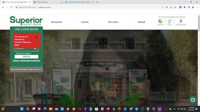The width and height of the screenshot is (200, 112).
Task: Reload the Superior Credit Union page
Action: point(11,7)
